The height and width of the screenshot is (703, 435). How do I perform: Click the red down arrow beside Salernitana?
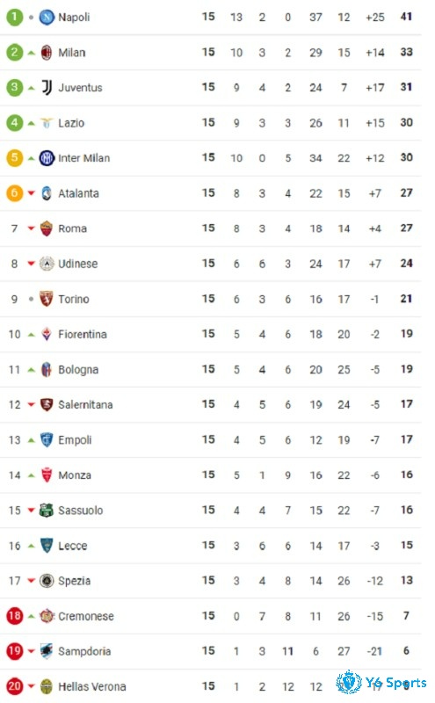pyautogui.click(x=31, y=405)
